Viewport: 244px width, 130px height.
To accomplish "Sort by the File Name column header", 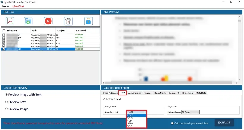I will click(x=18, y=30).
